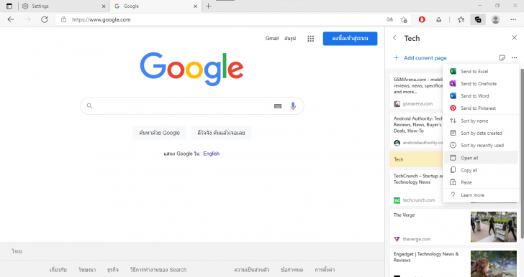Open the TechCrunch collection card

[416, 188]
